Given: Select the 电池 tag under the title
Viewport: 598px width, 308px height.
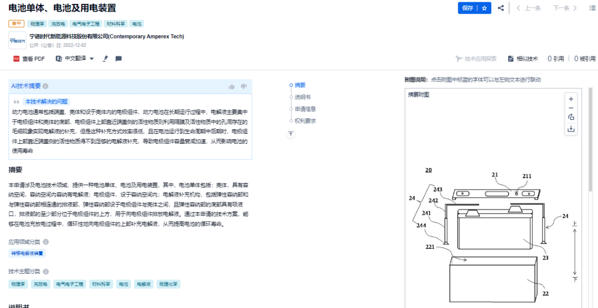Looking at the screenshot, I should point(136,24).
